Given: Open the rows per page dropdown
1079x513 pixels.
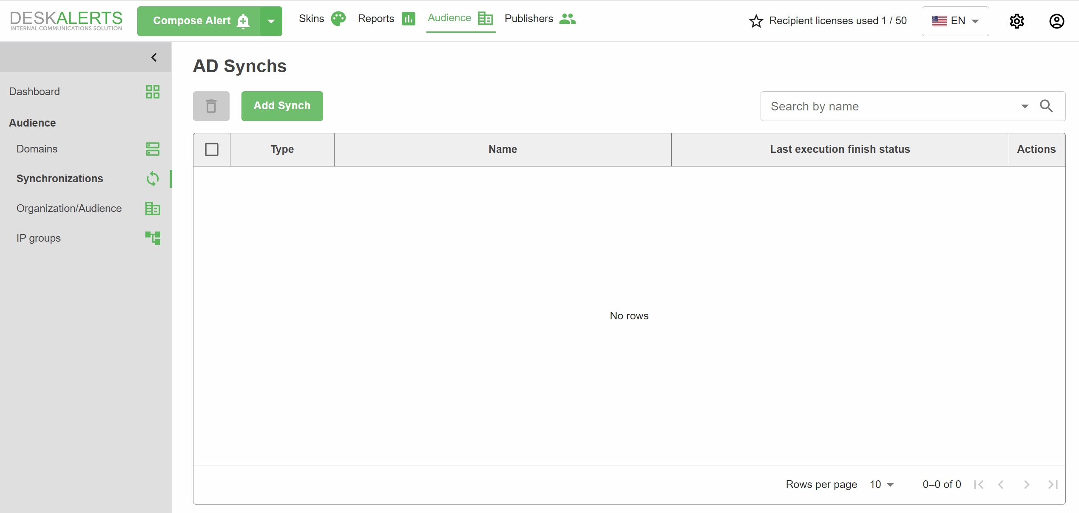Looking at the screenshot, I should [882, 485].
